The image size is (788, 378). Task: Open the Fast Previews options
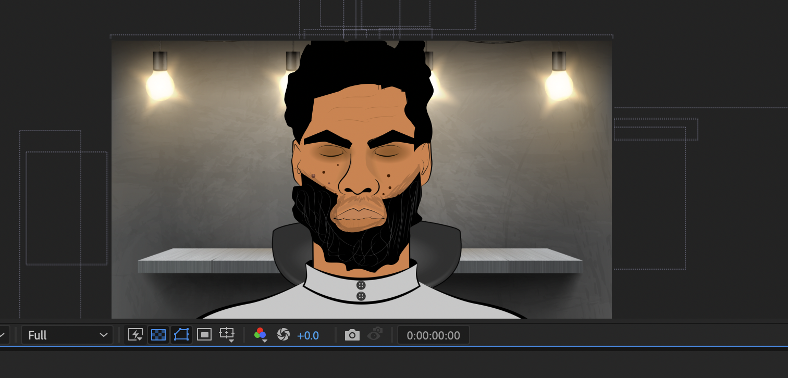[135, 335]
